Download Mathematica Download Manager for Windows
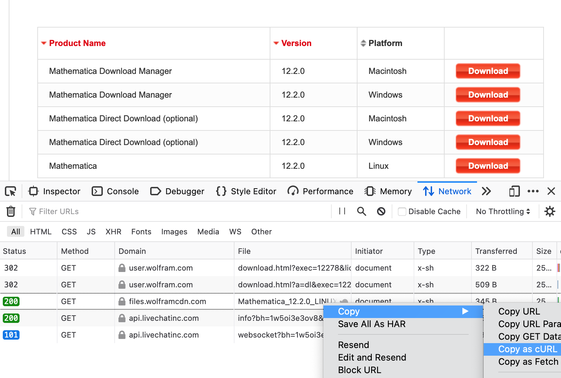 pyautogui.click(x=488, y=95)
